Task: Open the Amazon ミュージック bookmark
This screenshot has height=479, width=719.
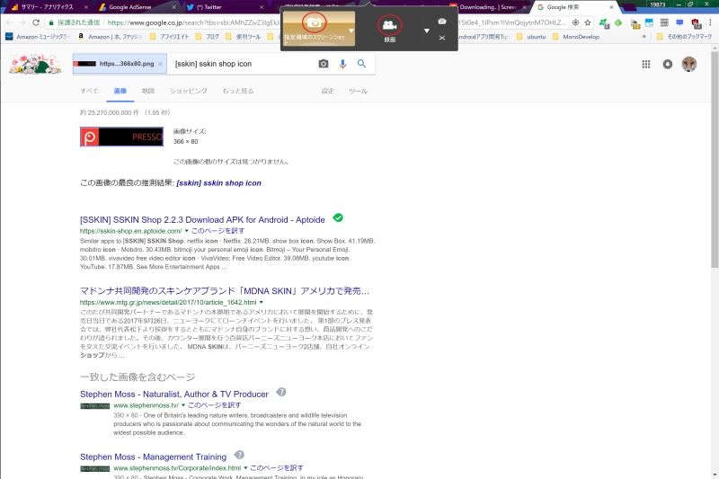Action: coord(38,37)
